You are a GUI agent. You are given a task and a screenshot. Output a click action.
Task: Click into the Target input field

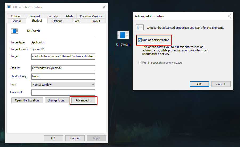pyautogui.click(x=63, y=56)
